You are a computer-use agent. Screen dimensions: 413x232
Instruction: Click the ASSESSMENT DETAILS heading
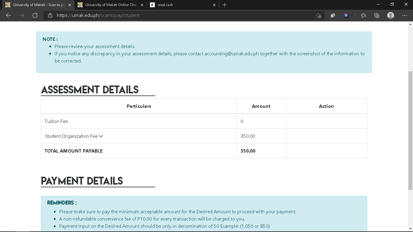90,90
